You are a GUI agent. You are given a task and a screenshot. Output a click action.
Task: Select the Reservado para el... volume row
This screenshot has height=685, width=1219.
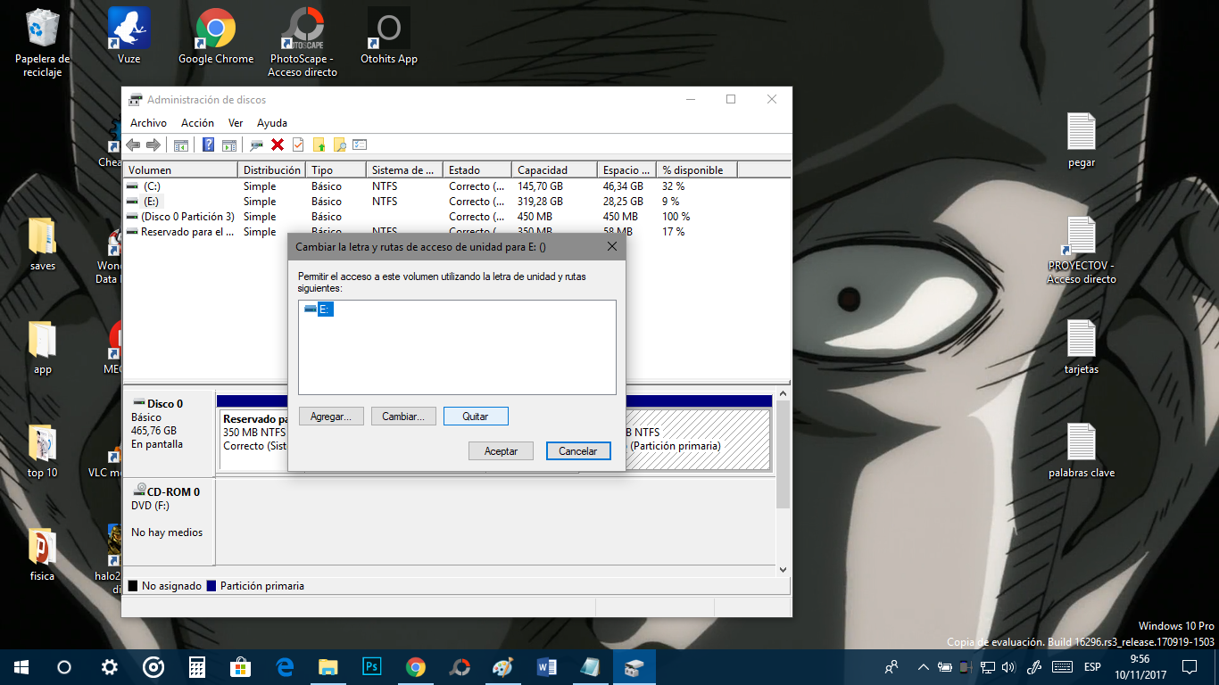tap(456, 232)
